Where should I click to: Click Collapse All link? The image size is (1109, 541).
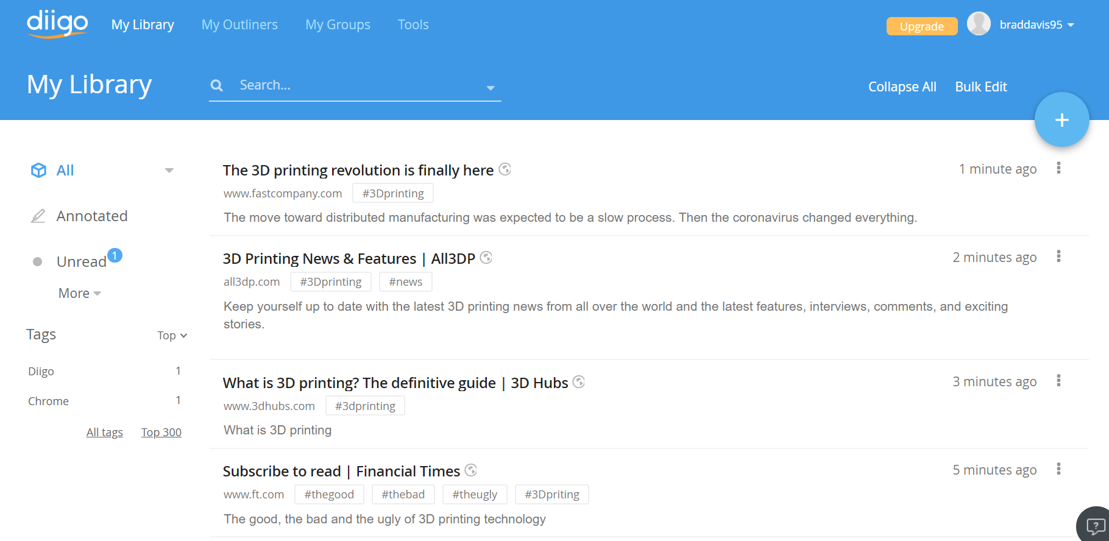pyautogui.click(x=902, y=87)
